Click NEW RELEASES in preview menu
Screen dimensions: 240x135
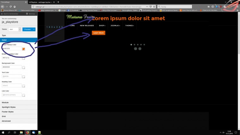coord(87,26)
